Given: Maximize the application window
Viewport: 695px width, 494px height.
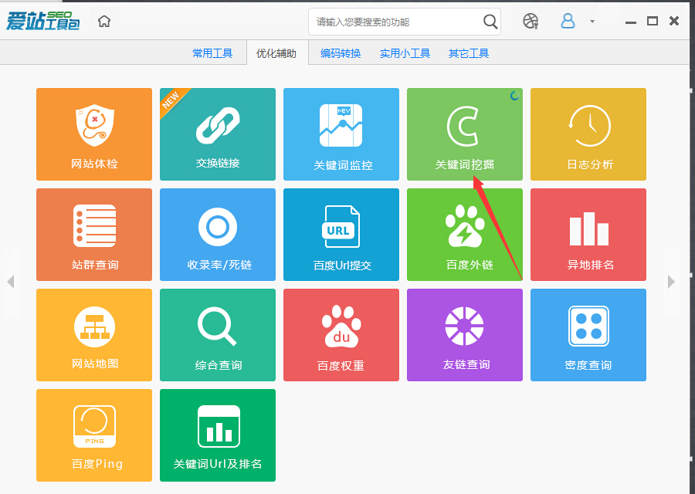Looking at the screenshot, I should [653, 21].
